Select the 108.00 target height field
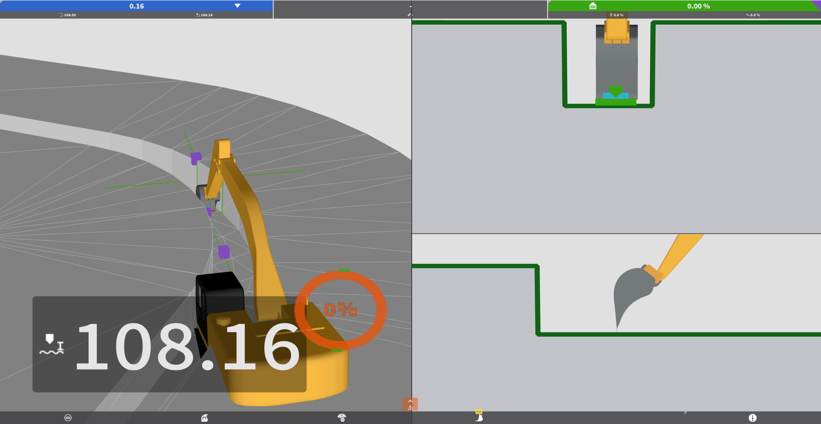The width and height of the screenshot is (821, 424). click(68, 15)
